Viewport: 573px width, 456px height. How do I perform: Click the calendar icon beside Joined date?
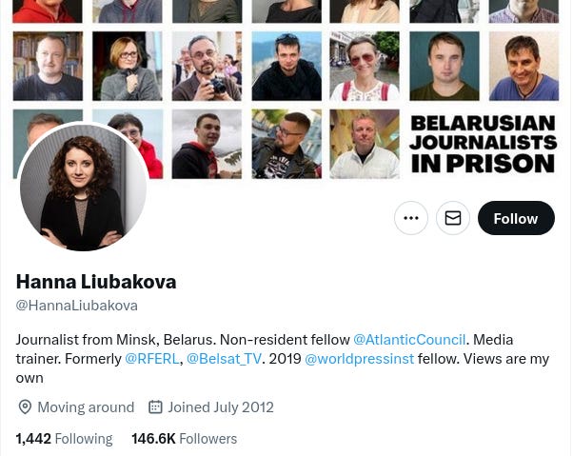point(155,406)
